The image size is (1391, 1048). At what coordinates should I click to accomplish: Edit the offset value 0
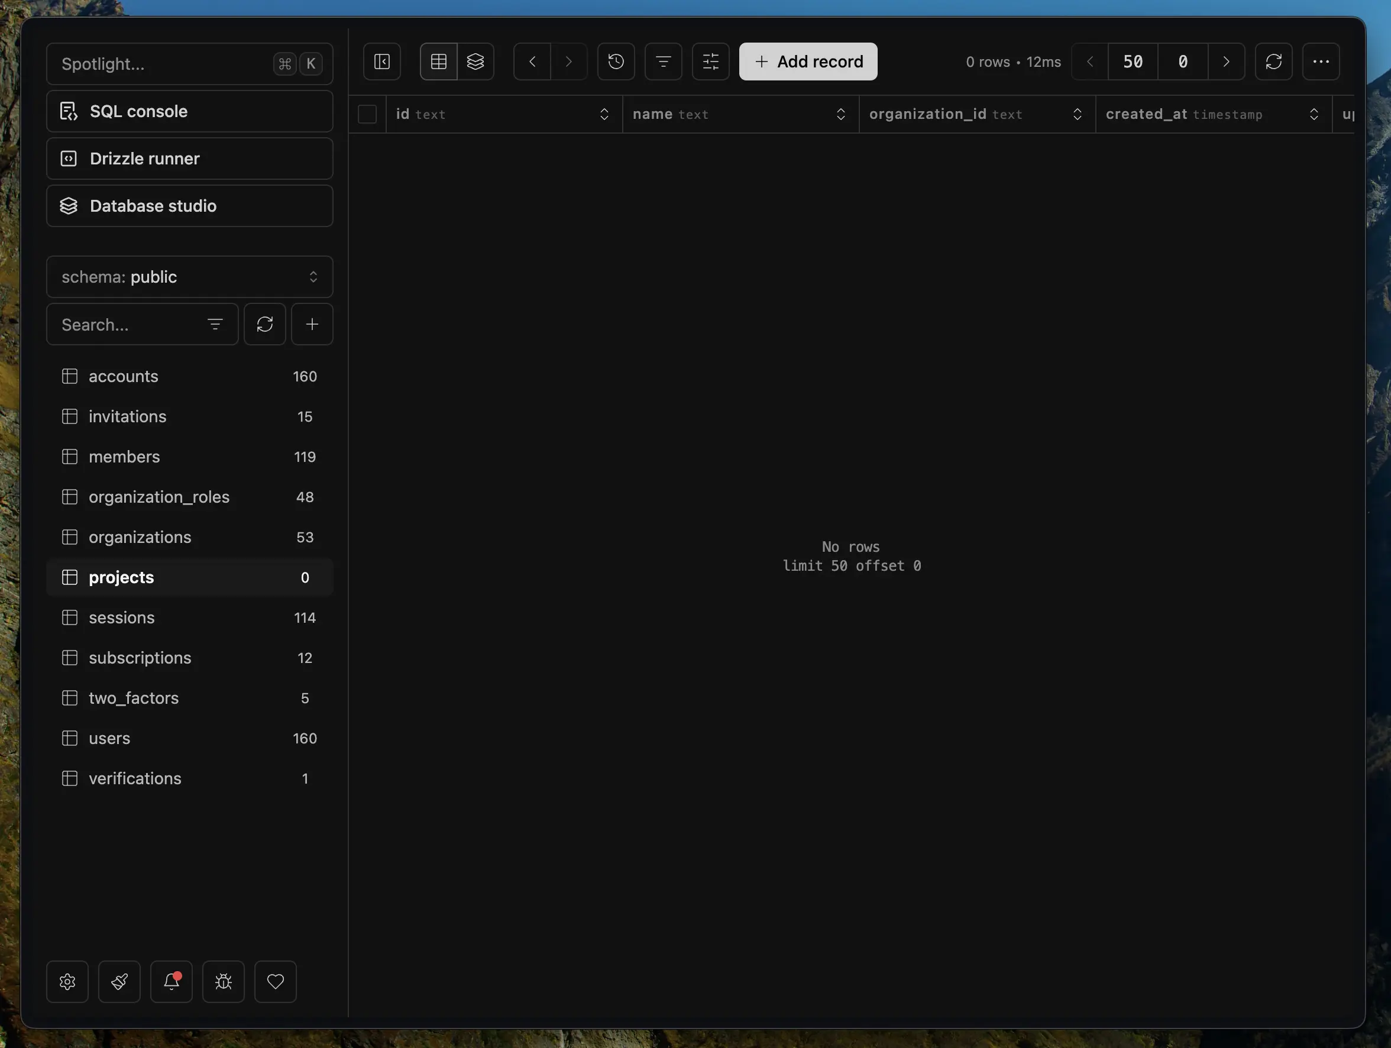pyautogui.click(x=1183, y=62)
